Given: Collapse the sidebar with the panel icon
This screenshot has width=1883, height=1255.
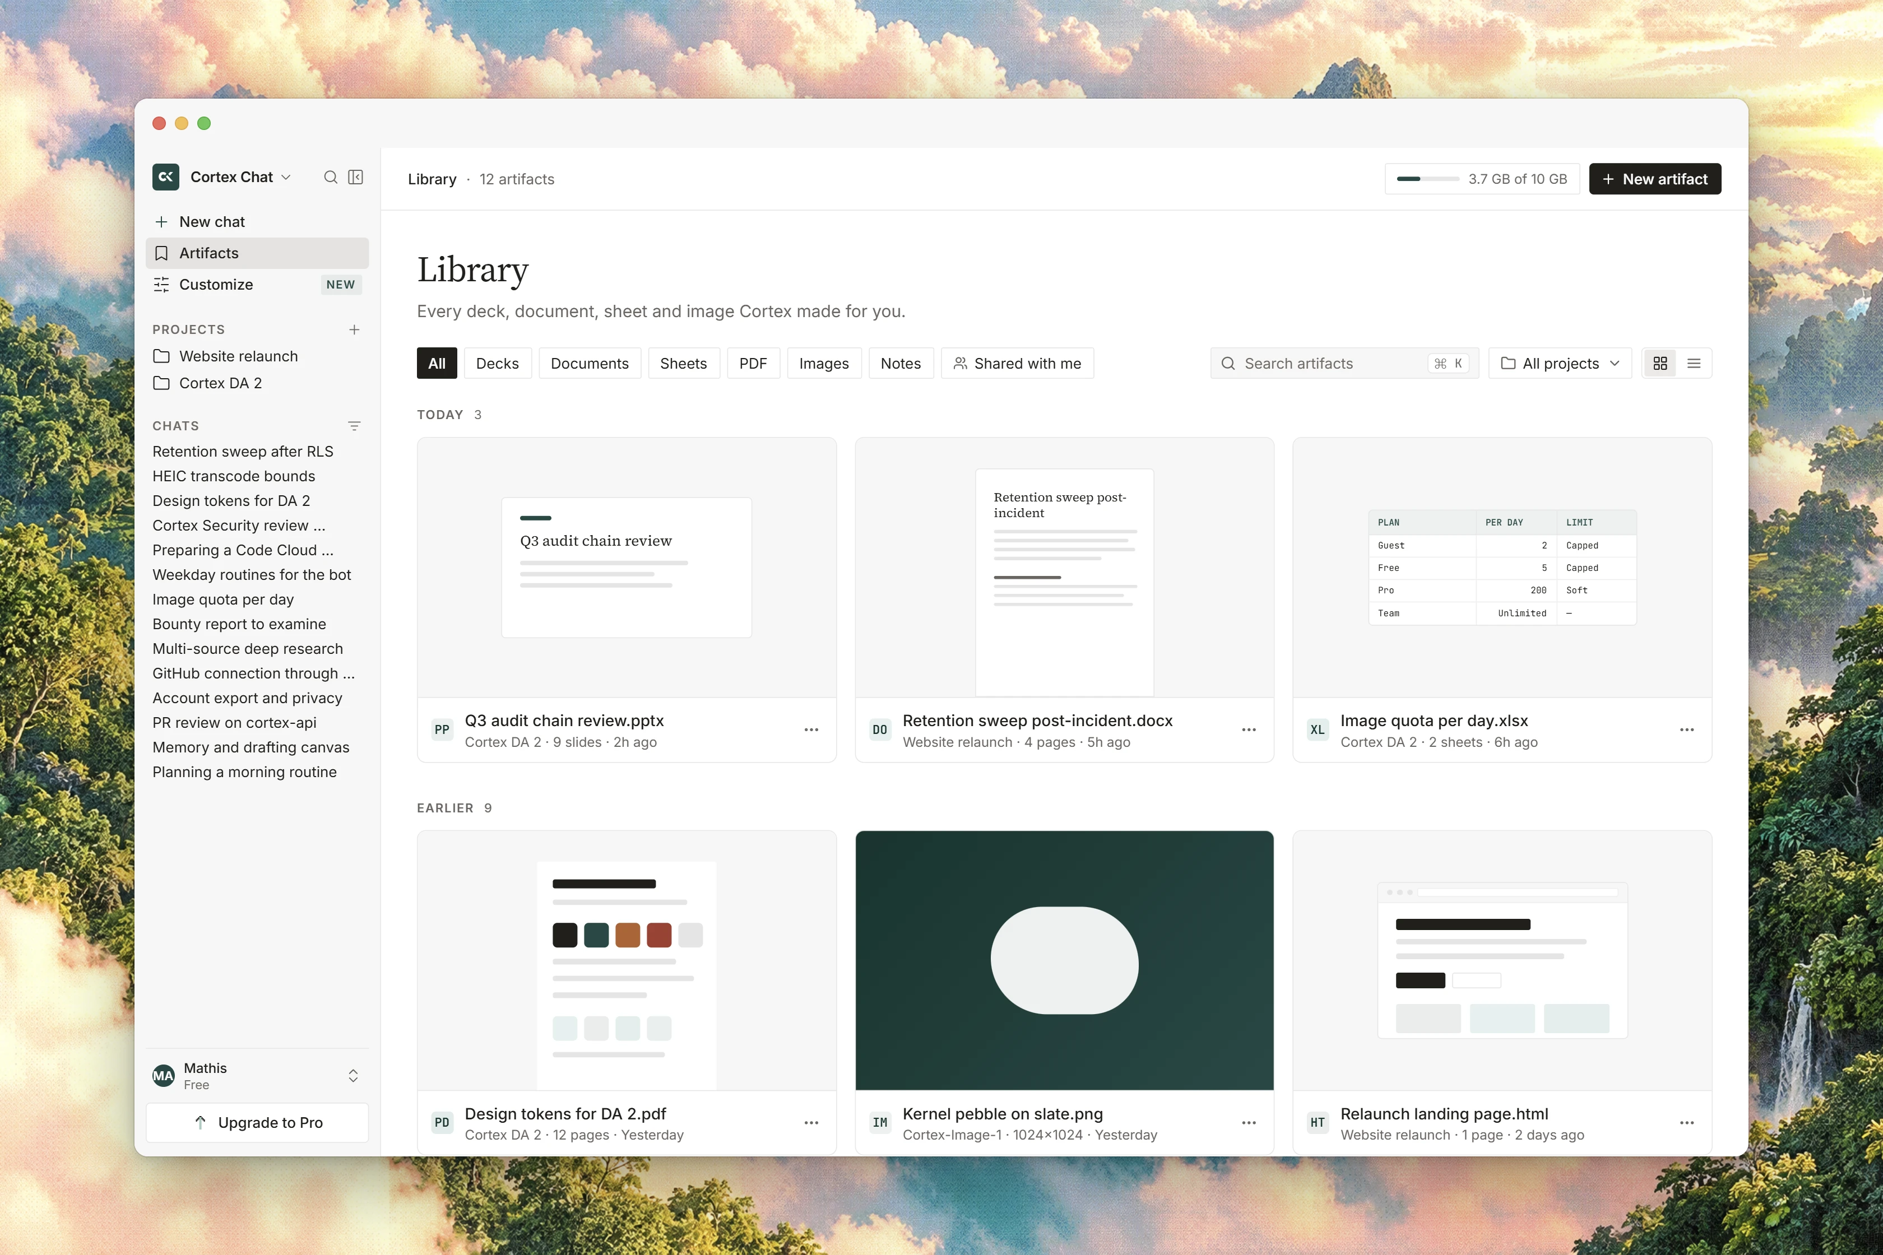Looking at the screenshot, I should [x=355, y=177].
